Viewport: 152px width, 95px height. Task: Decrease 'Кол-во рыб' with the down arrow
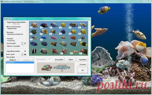pos(22,44)
